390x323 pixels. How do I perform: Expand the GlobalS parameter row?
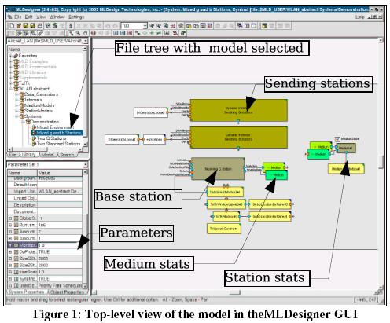click(10, 218)
